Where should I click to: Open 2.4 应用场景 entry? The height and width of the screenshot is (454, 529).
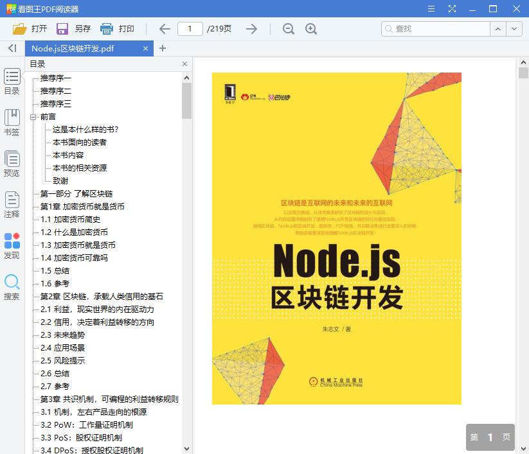click(x=63, y=348)
